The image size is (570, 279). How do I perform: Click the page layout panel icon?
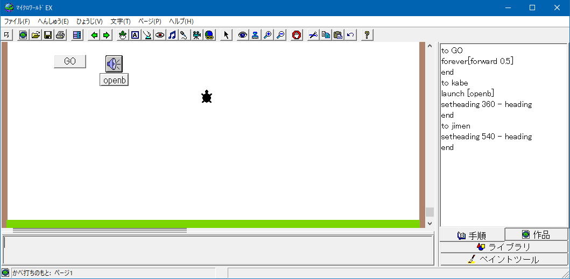(x=77, y=35)
